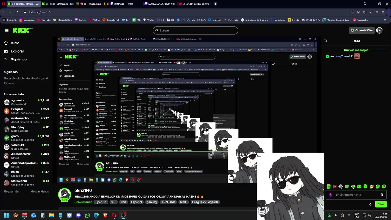The width and height of the screenshot is (391, 220).
Task: Open MatiRecchi recommended channel
Action: pos(26,183)
